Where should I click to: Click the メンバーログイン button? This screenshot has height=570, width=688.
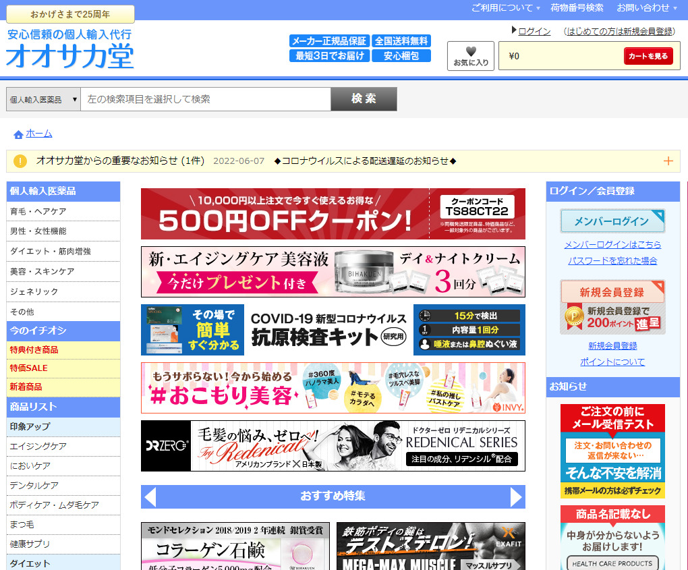(612, 221)
